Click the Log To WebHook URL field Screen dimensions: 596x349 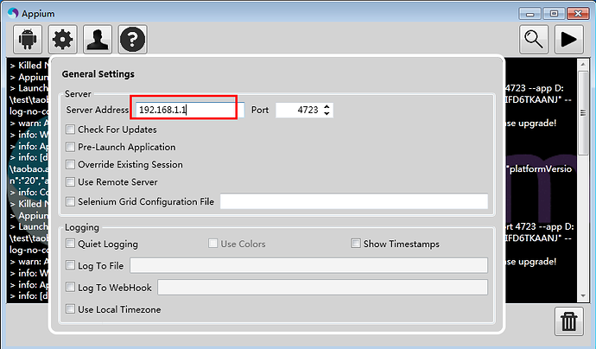click(323, 287)
